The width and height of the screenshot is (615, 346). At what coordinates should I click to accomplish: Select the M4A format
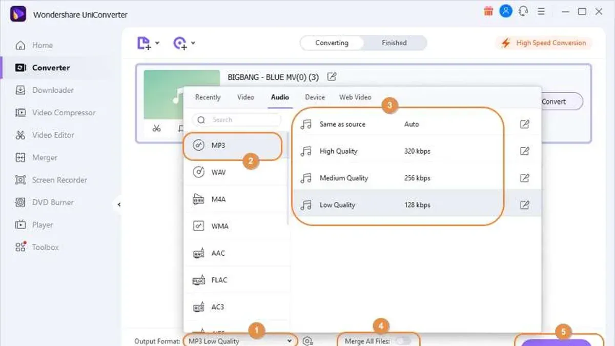[235, 199]
